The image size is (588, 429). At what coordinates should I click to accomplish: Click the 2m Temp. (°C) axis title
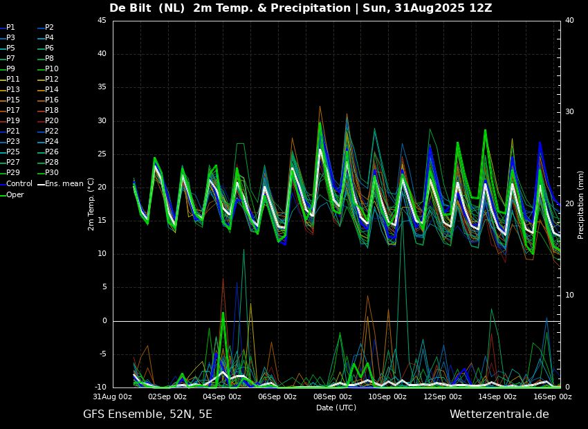(91, 204)
